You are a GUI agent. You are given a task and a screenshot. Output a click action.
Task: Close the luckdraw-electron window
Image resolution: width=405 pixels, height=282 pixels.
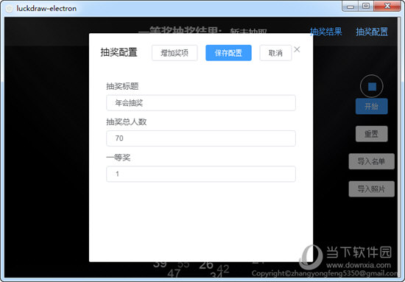[387, 6]
